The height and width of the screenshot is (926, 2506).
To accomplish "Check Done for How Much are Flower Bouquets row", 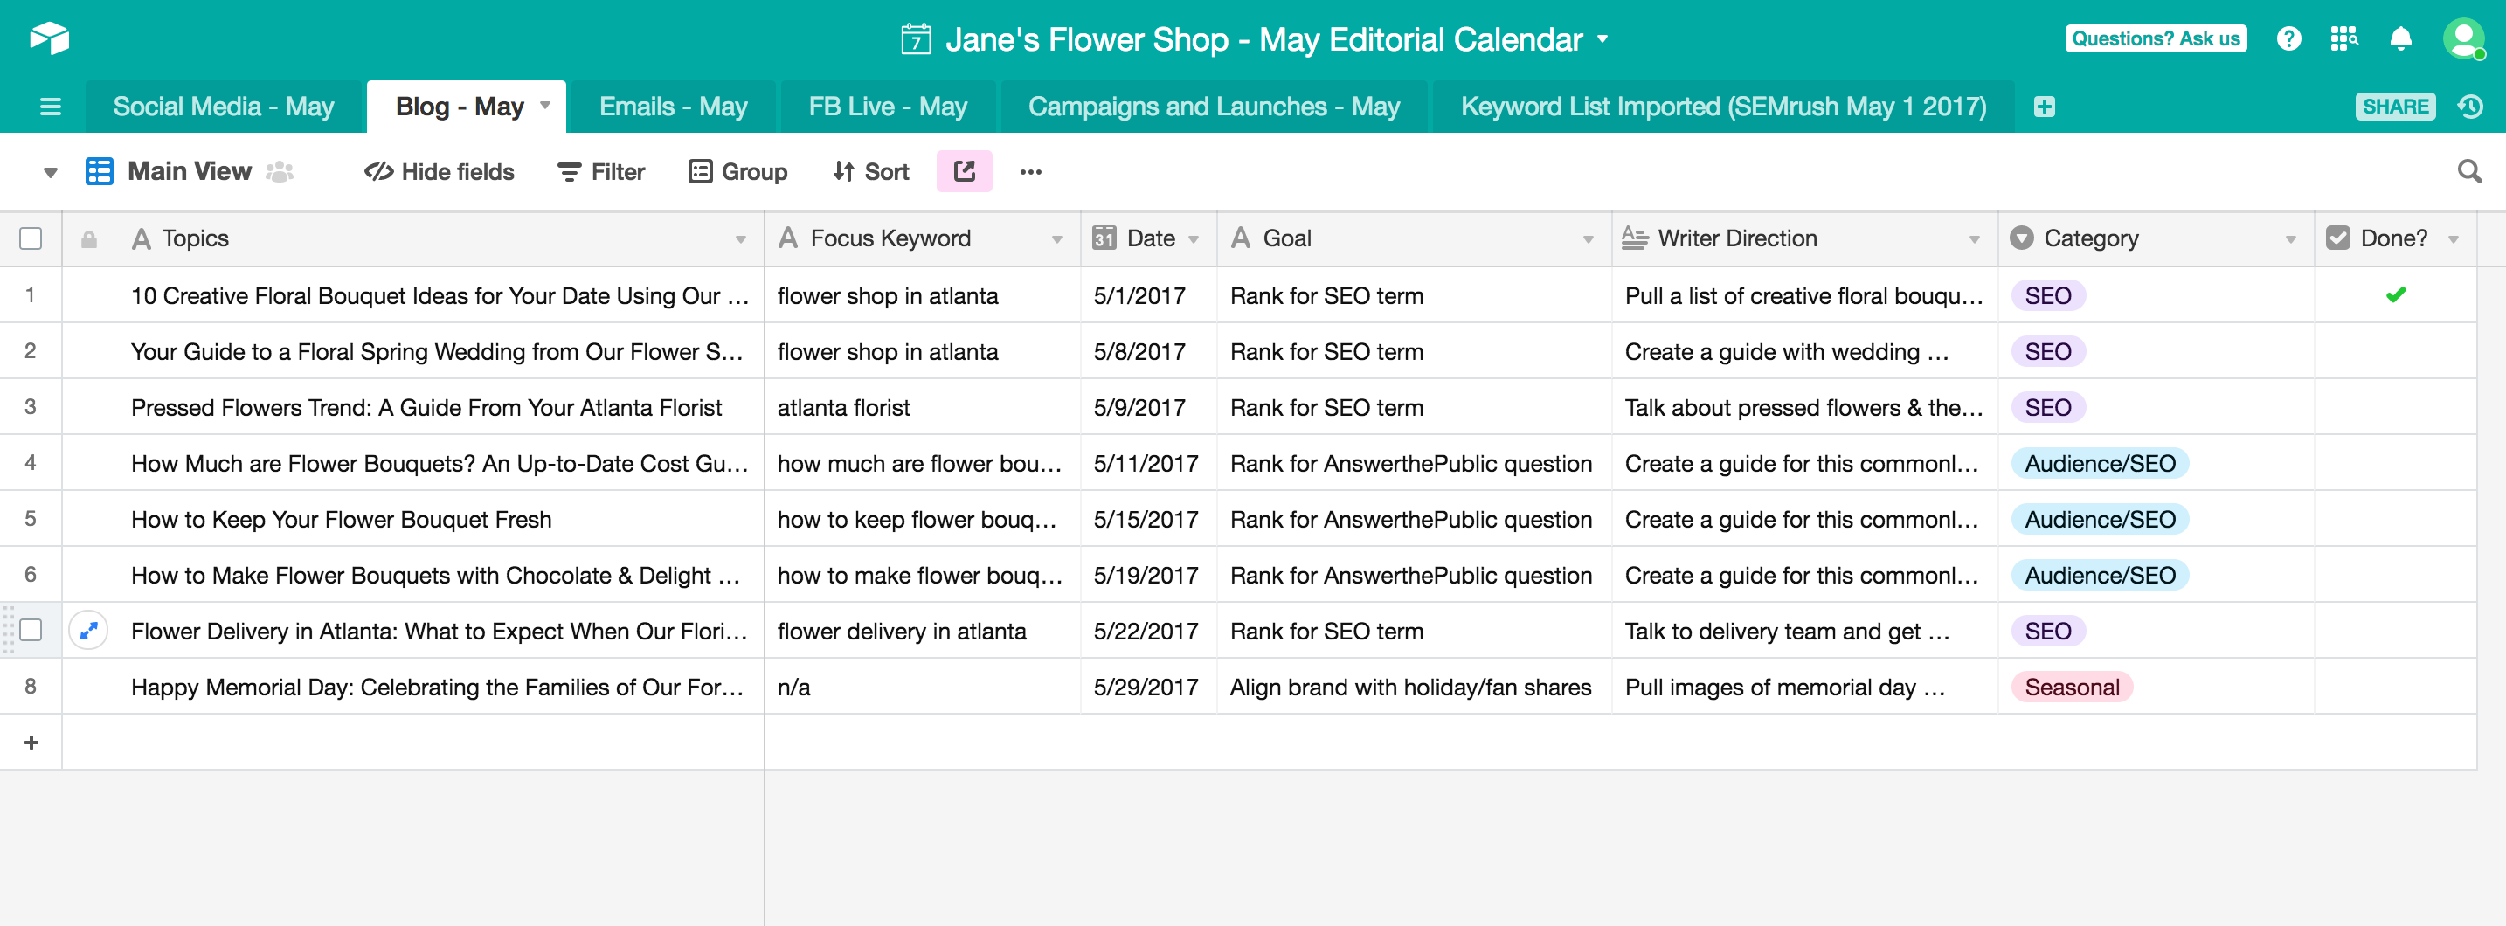I will click(x=2395, y=463).
